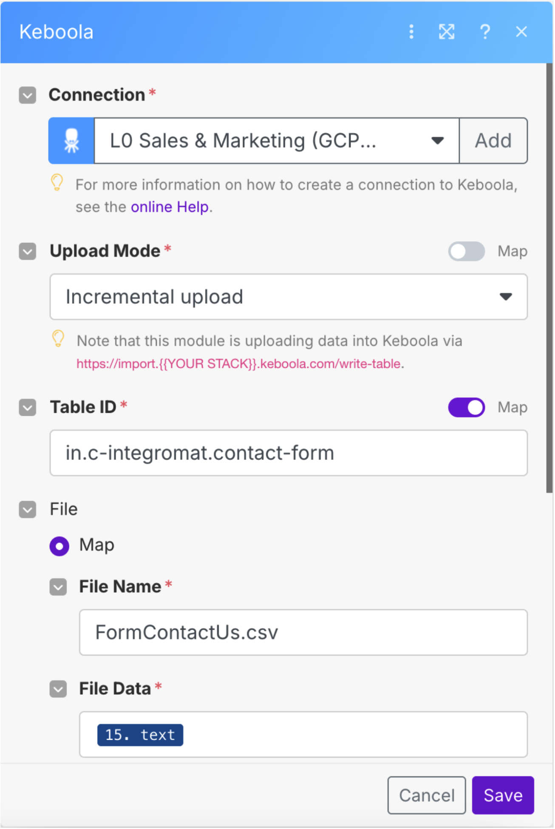555x829 pixels.
Task: Enable the Map toggle for Upload Mode
Action: coord(466,251)
